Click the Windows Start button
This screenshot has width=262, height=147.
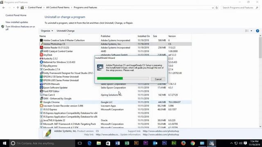point(5,143)
